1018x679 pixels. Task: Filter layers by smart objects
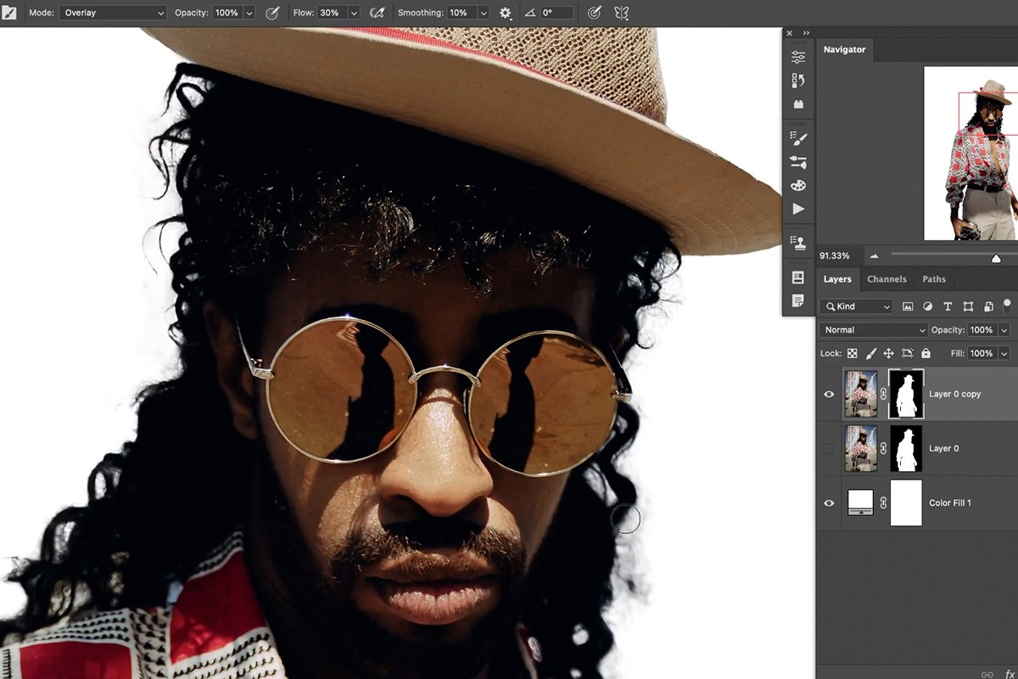tap(988, 306)
